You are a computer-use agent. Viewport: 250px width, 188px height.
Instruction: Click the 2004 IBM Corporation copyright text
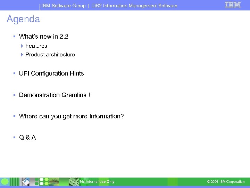pyautogui.click(x=226, y=182)
